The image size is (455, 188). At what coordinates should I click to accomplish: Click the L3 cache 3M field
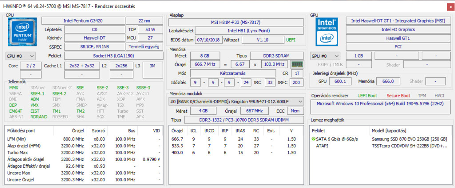pos(153,70)
